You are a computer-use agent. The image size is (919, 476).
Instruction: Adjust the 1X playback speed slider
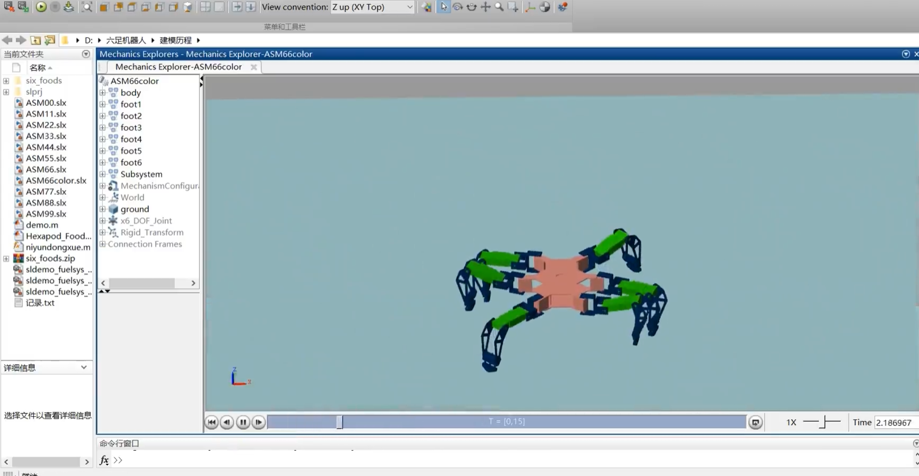click(822, 422)
